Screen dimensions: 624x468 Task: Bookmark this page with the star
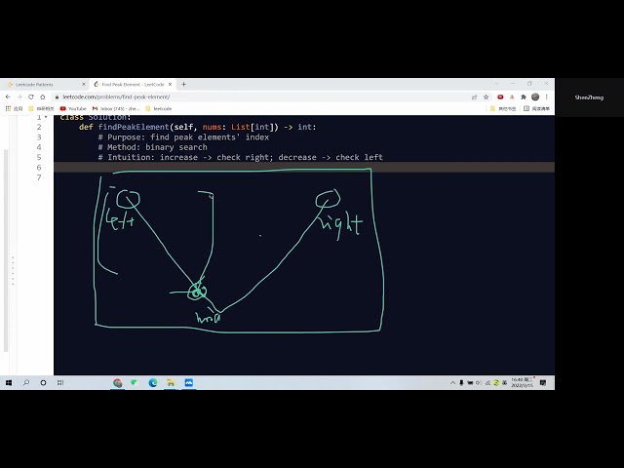(486, 97)
